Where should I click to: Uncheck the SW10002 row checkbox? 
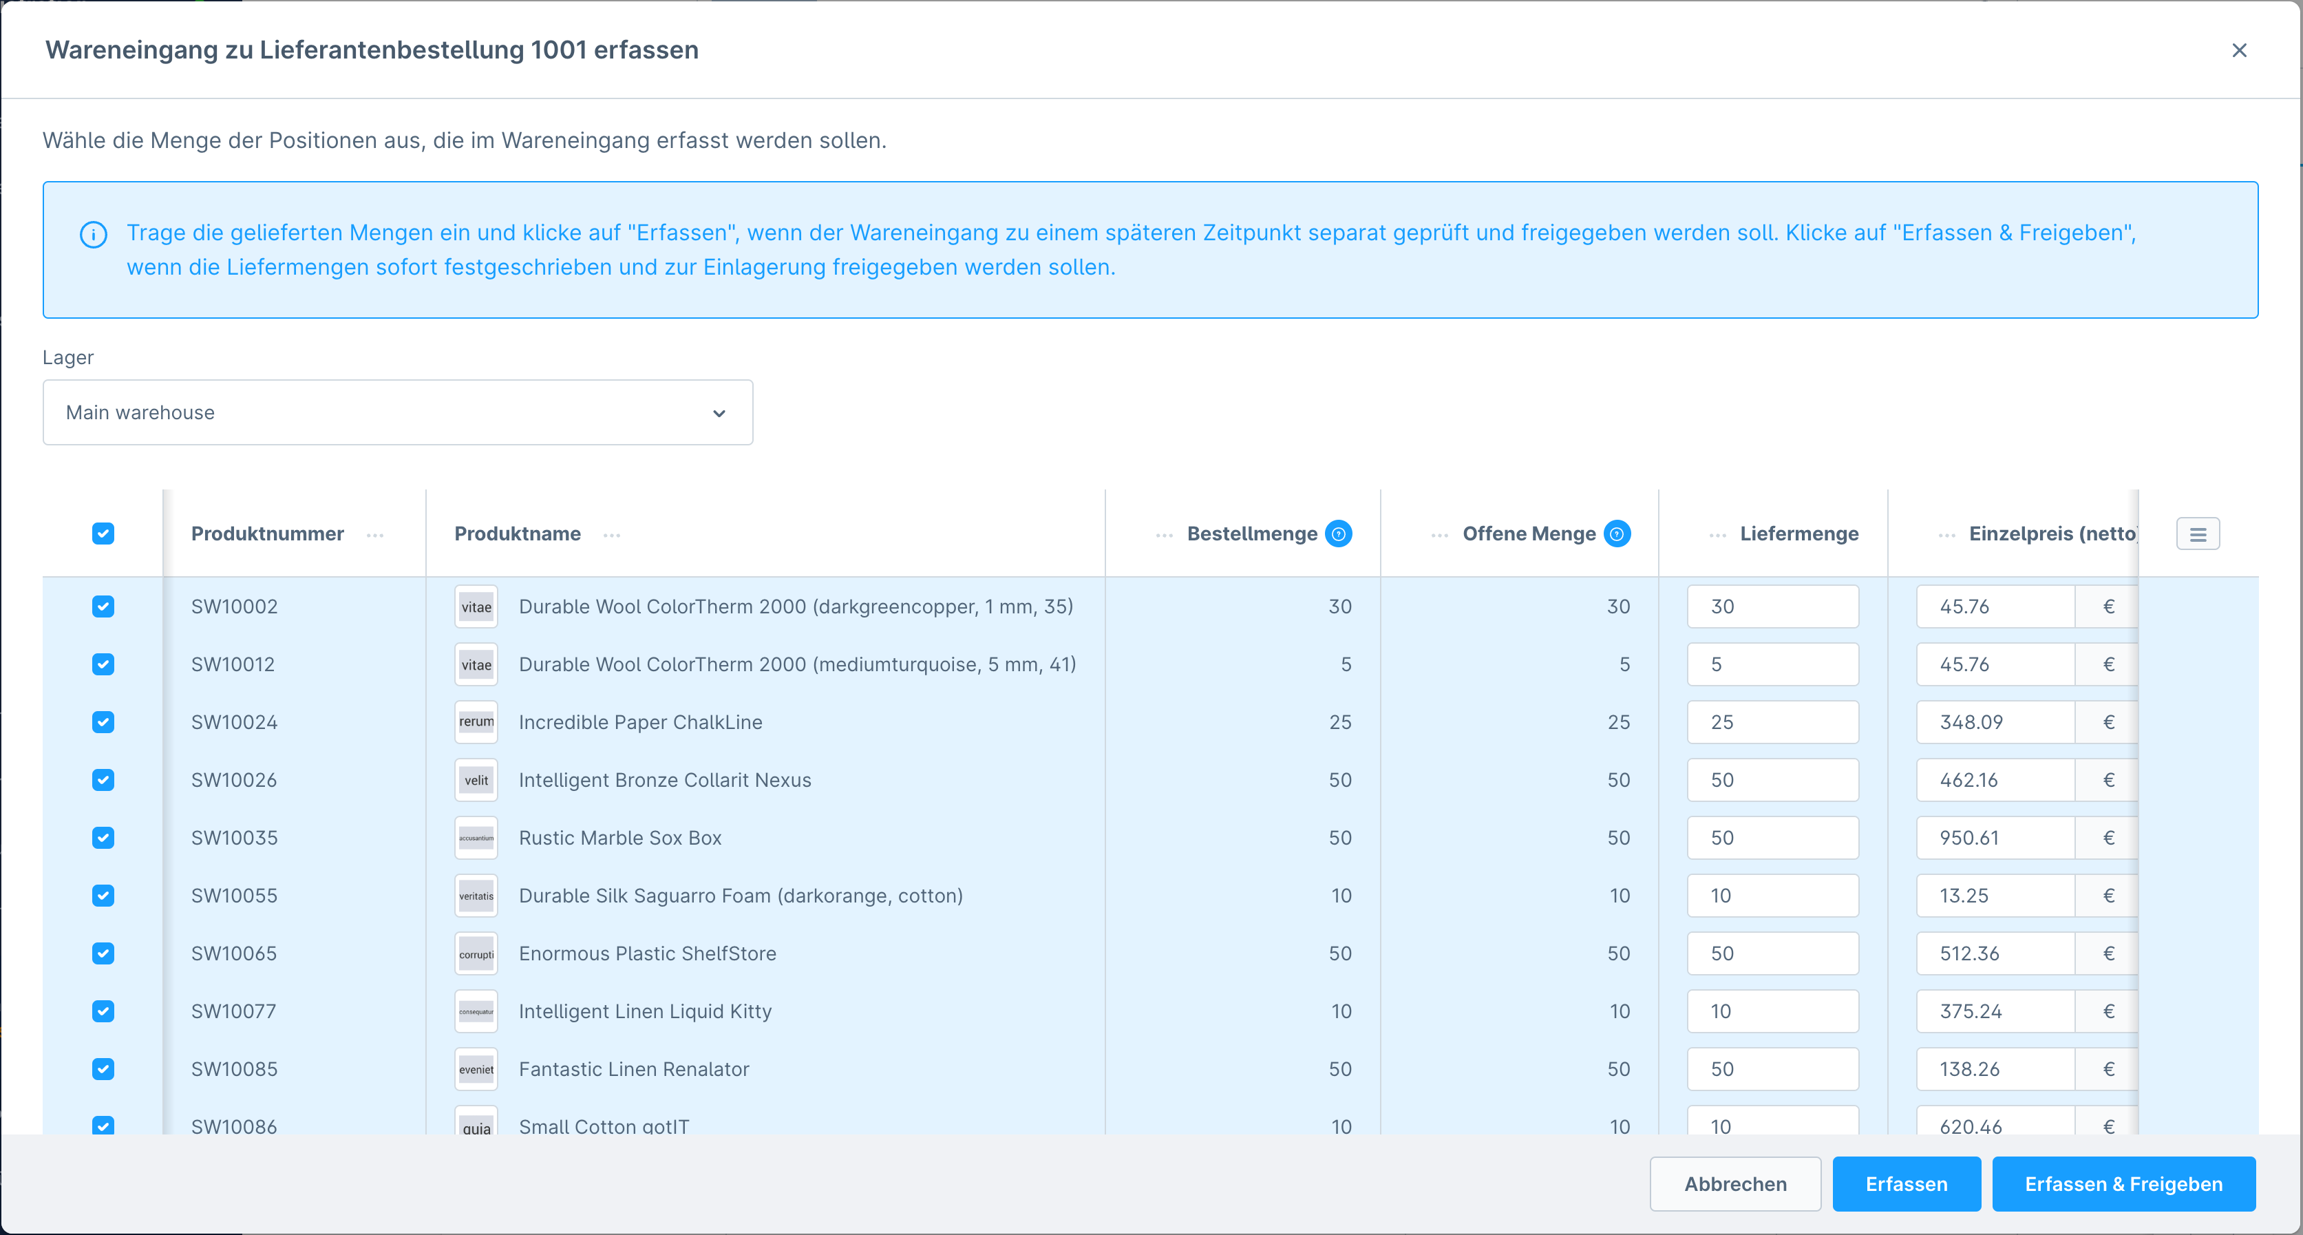(104, 606)
